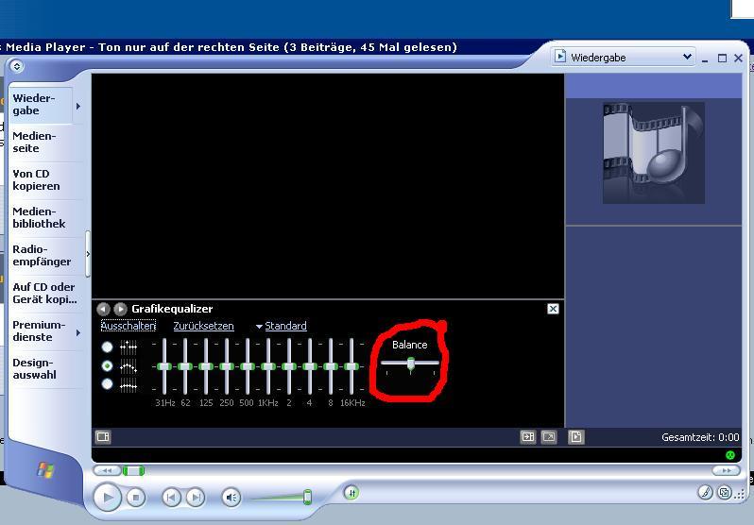Click the 31Hz equalizer slider
The image size is (754, 525).
[164, 366]
